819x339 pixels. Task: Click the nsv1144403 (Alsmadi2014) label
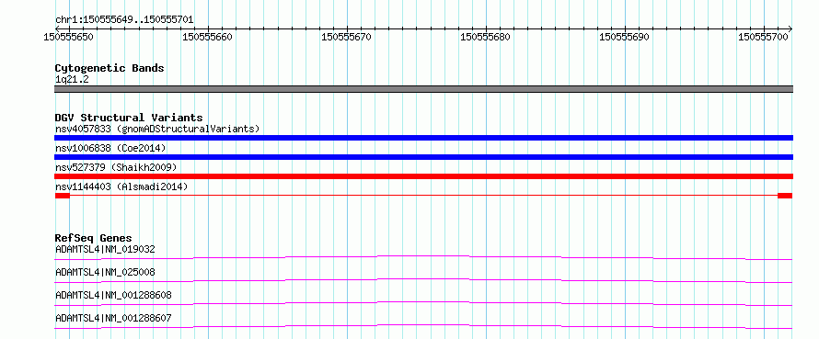[121, 186]
